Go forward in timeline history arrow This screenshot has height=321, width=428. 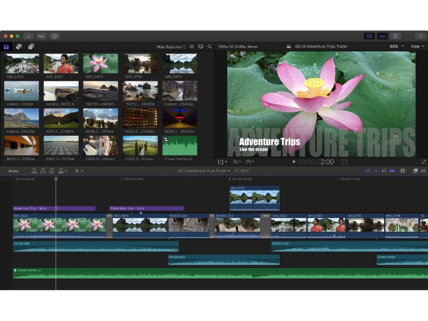[x=266, y=171]
